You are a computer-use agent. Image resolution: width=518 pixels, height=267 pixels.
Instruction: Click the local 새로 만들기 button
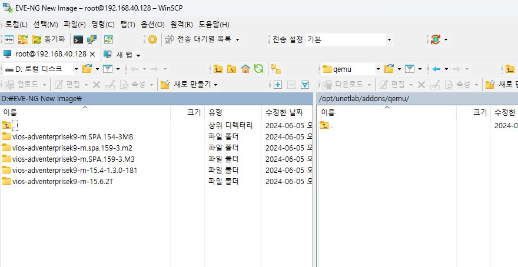click(x=185, y=85)
